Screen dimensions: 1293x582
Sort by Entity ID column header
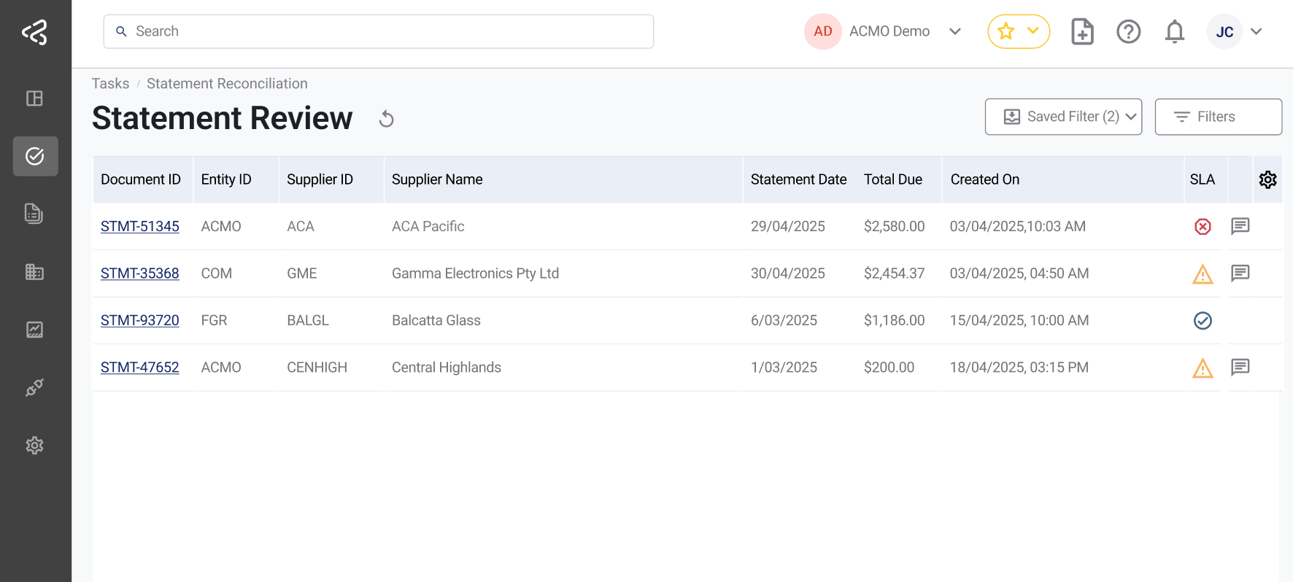pos(226,179)
